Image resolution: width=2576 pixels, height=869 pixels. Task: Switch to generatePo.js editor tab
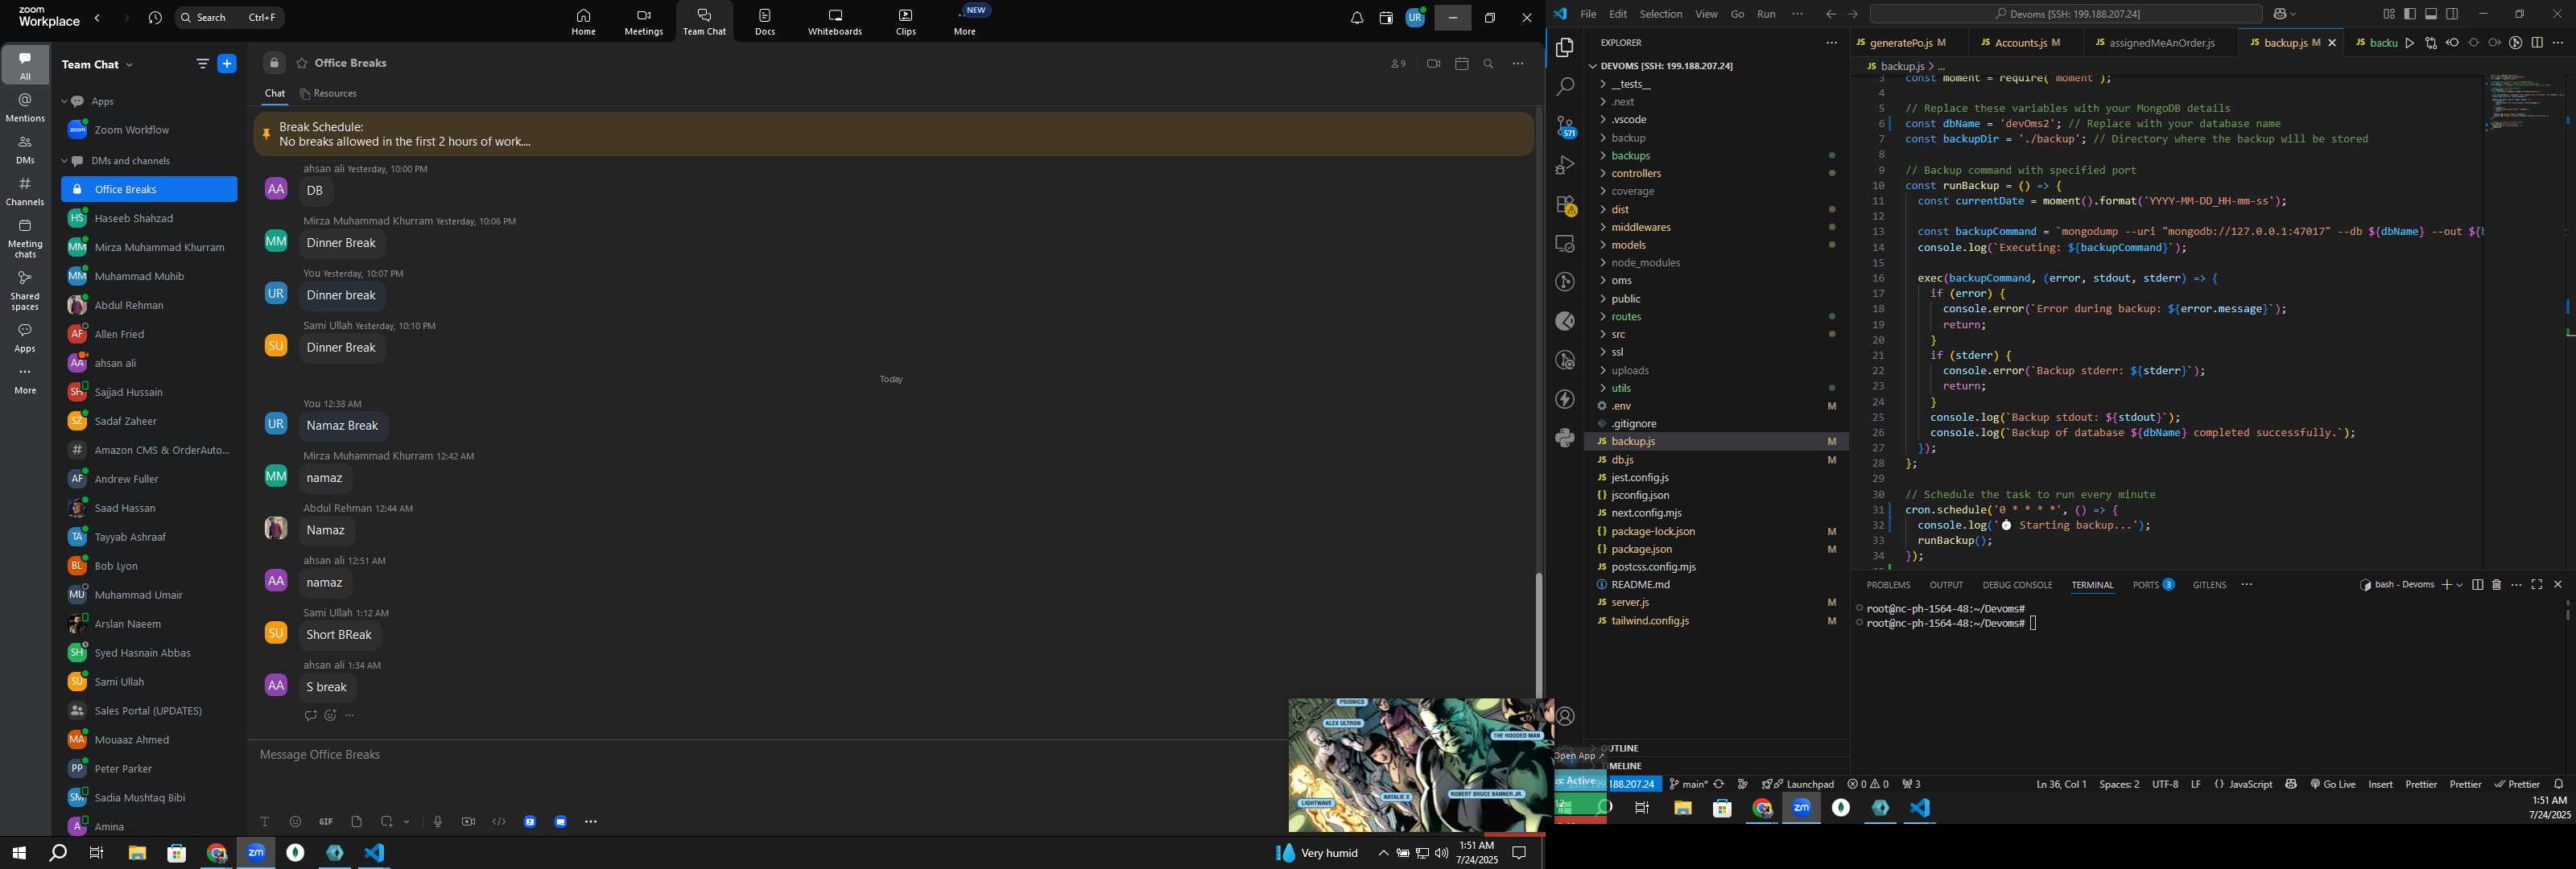[1908, 43]
